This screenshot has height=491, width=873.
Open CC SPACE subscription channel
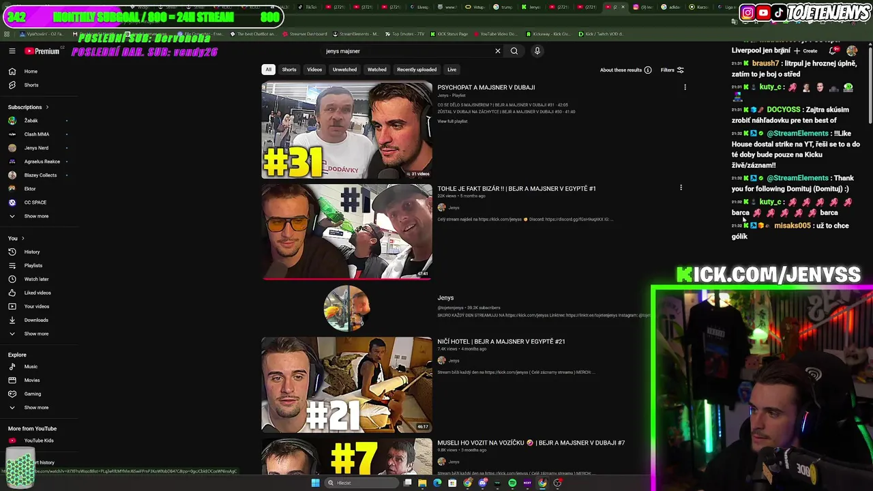(35, 203)
